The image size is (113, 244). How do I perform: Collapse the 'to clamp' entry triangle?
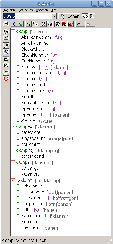13,180
